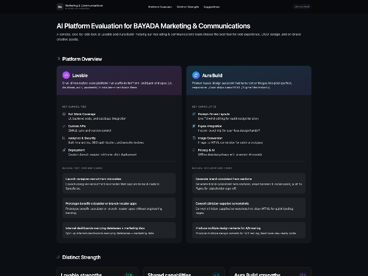Click the purple Lovable code logo icon

click(66, 75)
